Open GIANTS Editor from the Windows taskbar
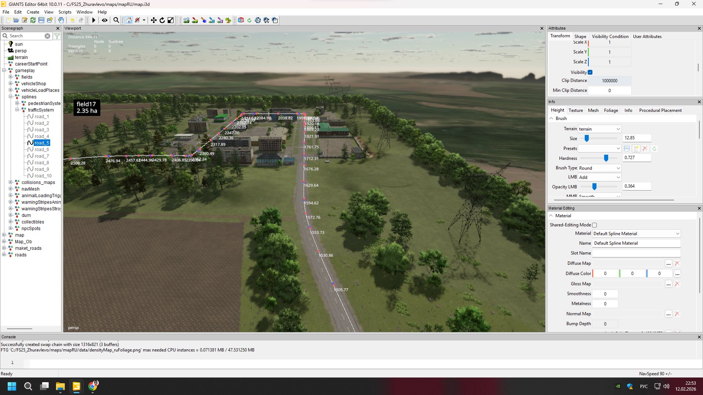703x395 pixels. coord(76,386)
